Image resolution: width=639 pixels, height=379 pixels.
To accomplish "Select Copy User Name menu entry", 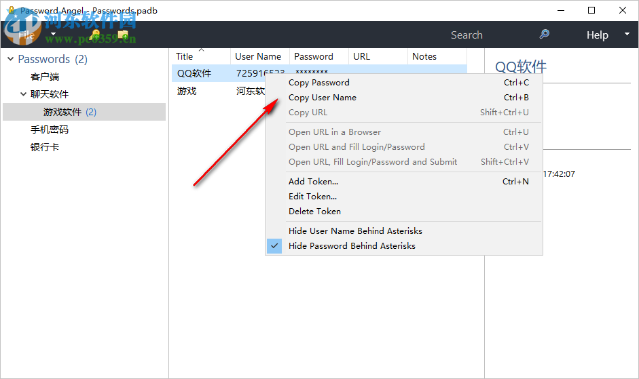I will click(x=322, y=98).
